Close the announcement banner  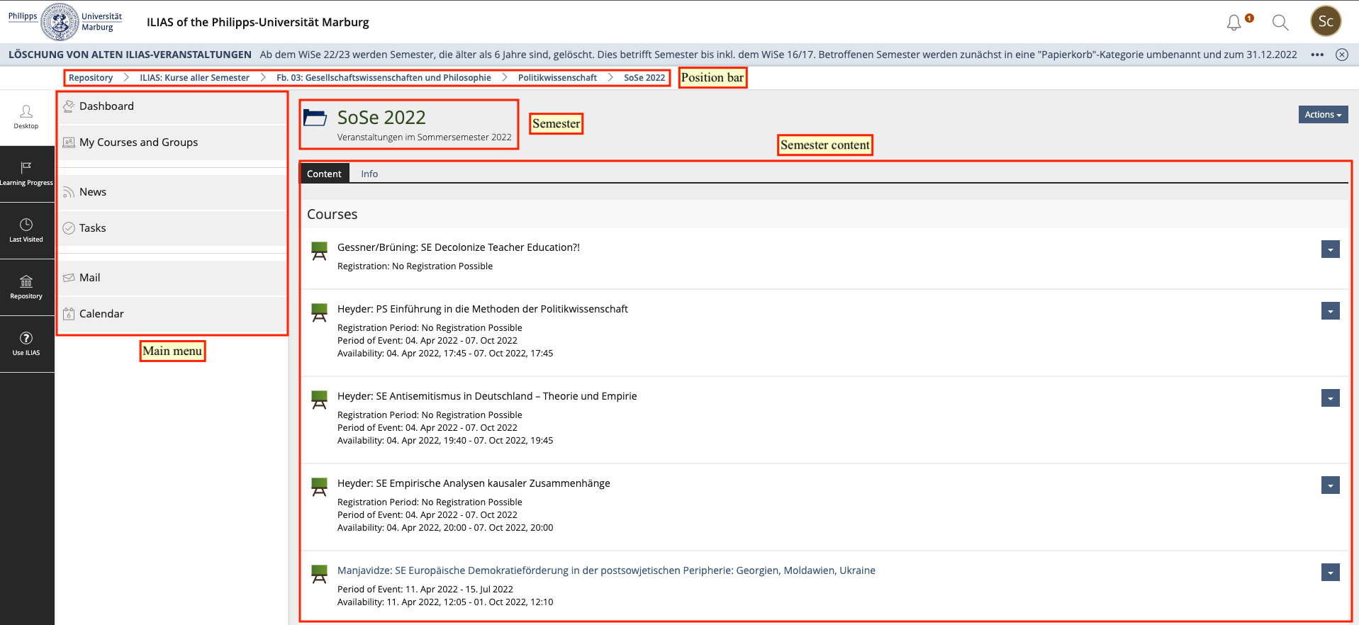pyautogui.click(x=1341, y=55)
